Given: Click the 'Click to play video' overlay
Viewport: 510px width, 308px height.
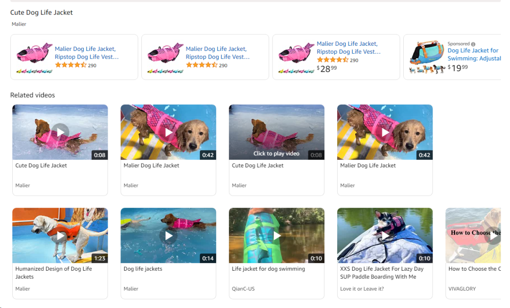Looking at the screenshot, I should coord(276,154).
